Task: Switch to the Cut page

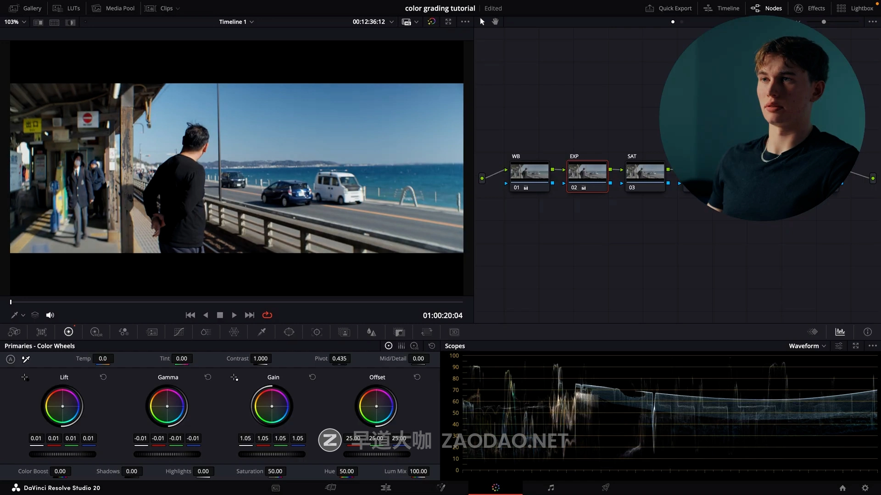Action: [x=331, y=488]
